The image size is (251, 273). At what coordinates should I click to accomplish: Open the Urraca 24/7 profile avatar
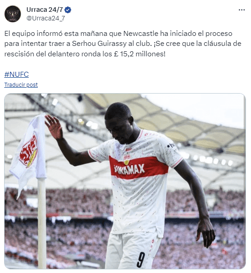[x=13, y=14]
